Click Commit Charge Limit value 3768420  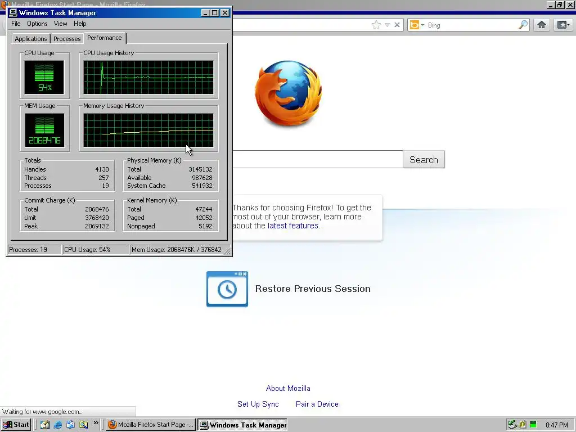(x=97, y=218)
